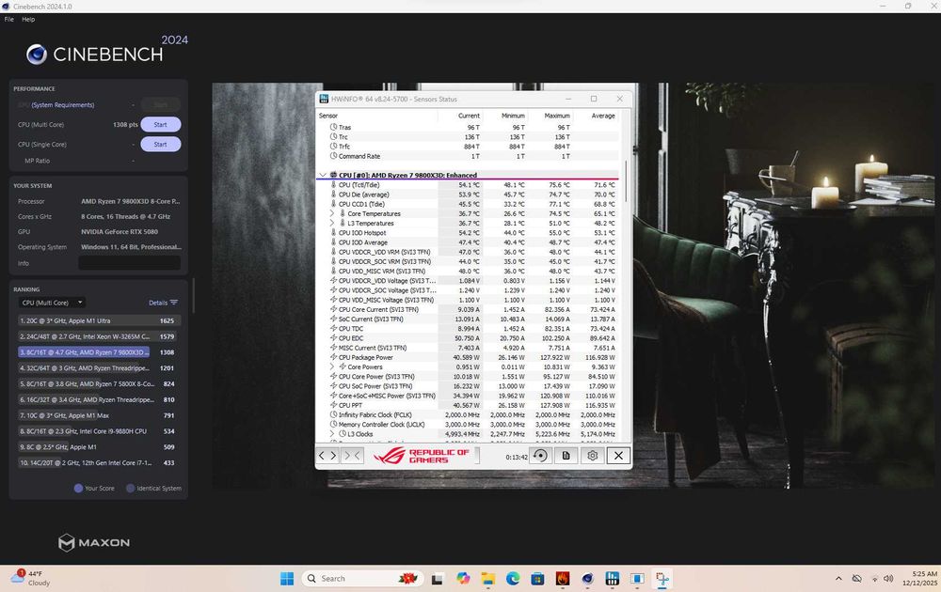Screen dimensions: 941x592
Task: Select highlighted AMD Ryzen 7 9800X3D ranking entry
Action: click(x=99, y=352)
